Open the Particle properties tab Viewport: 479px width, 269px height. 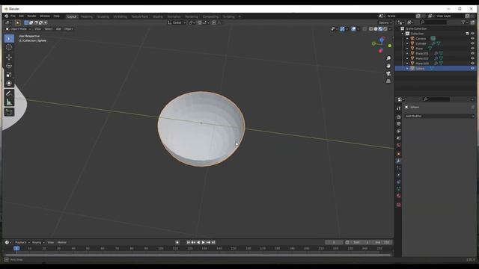pyautogui.click(x=398, y=167)
